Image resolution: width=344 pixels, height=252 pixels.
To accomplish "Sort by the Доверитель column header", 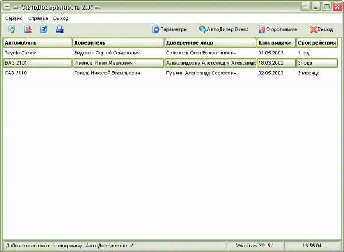I will point(118,43).
